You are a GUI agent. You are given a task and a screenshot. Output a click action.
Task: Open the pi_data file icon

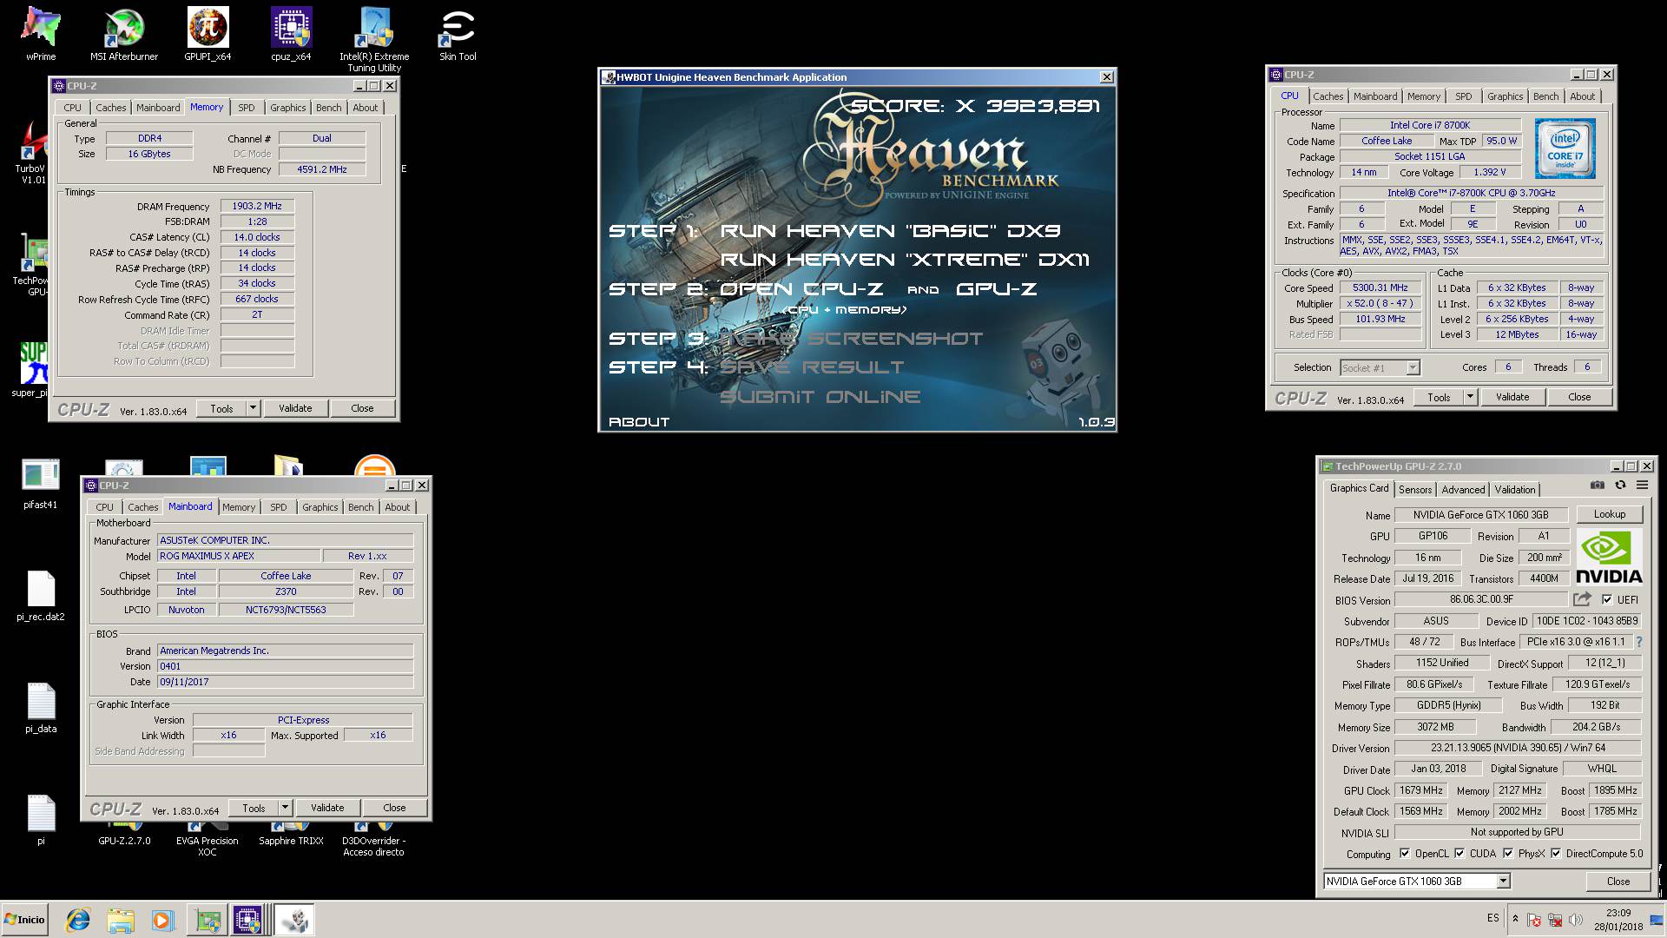point(41,707)
